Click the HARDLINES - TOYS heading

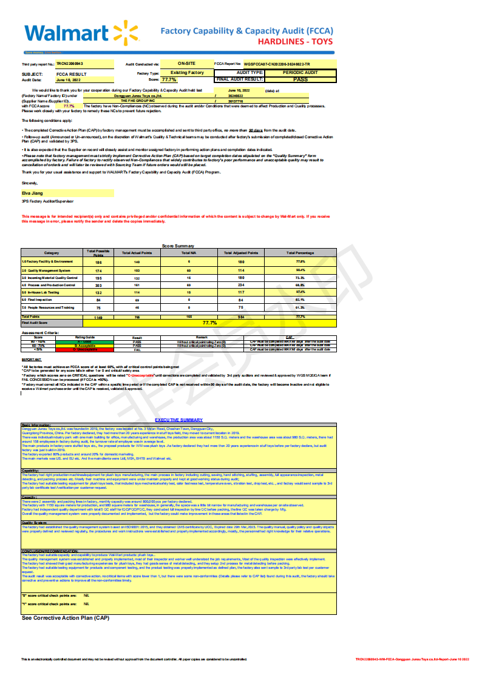[x=296, y=42]
